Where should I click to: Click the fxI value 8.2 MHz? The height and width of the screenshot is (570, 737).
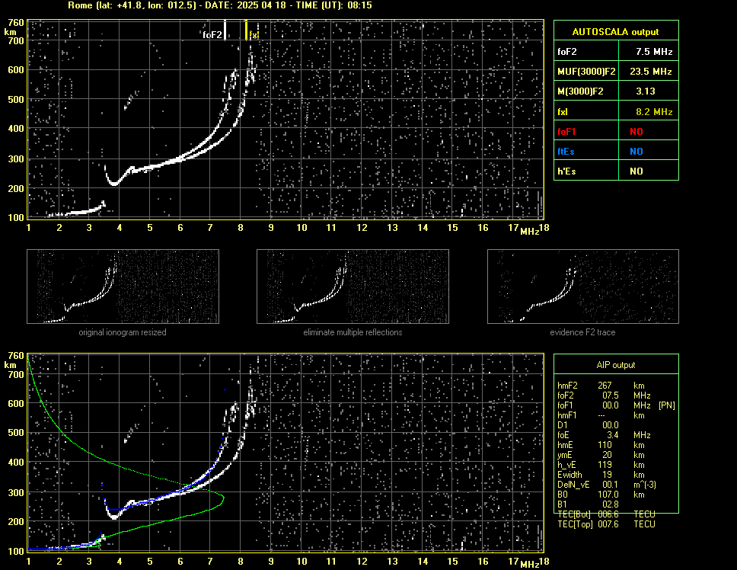click(x=654, y=112)
